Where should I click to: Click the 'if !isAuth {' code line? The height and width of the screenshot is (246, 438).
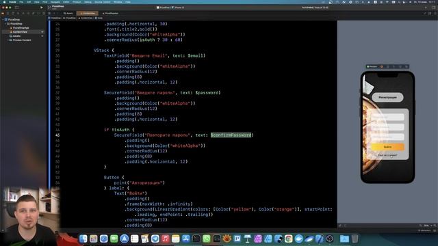click(119, 130)
